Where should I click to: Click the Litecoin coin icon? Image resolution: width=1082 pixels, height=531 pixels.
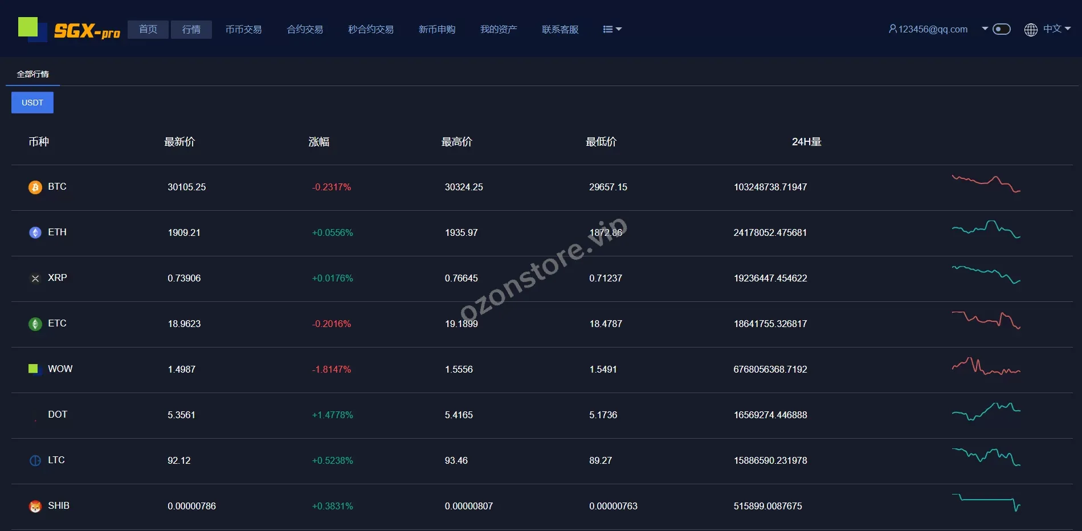pos(35,461)
